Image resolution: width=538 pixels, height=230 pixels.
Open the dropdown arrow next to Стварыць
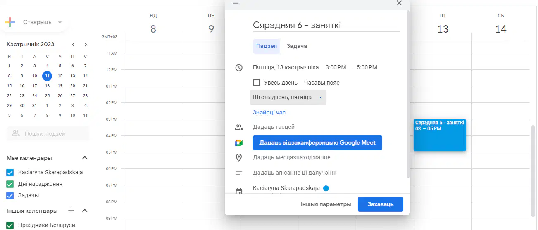(x=60, y=22)
